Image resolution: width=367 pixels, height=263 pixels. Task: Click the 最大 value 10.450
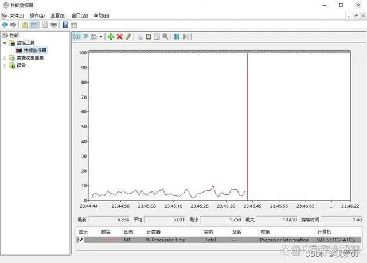pos(277,219)
